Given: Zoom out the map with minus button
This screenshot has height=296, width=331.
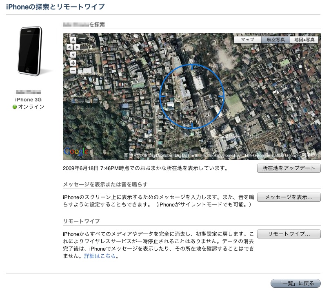Looking at the screenshot, I should pyautogui.click(x=73, y=70).
